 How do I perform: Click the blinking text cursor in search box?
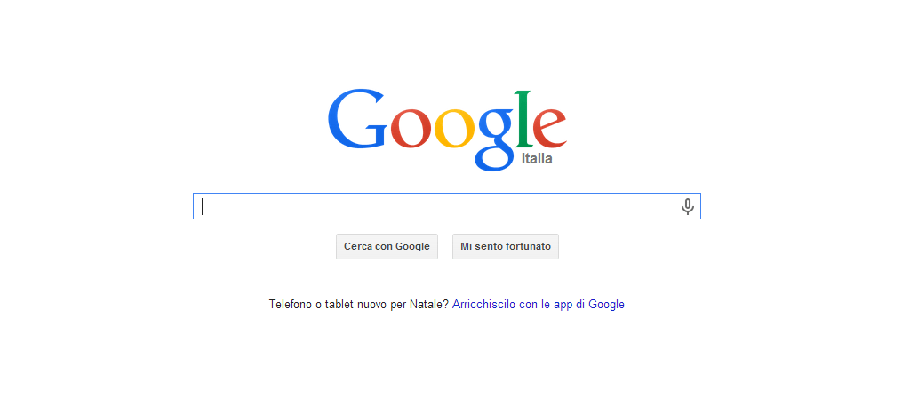click(202, 206)
